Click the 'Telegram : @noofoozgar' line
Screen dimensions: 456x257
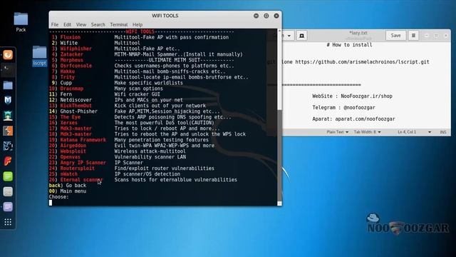coord(343,108)
